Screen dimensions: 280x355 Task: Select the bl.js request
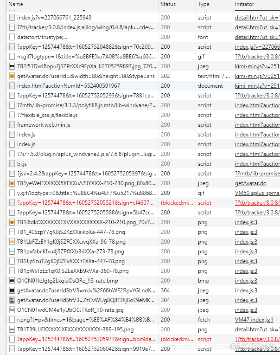coord(22,164)
